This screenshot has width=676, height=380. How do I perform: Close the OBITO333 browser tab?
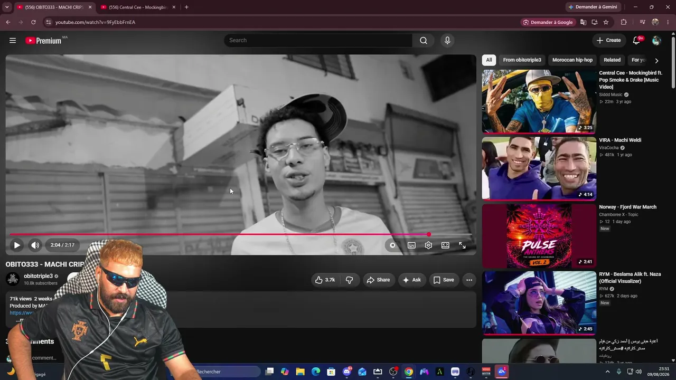pos(90,7)
